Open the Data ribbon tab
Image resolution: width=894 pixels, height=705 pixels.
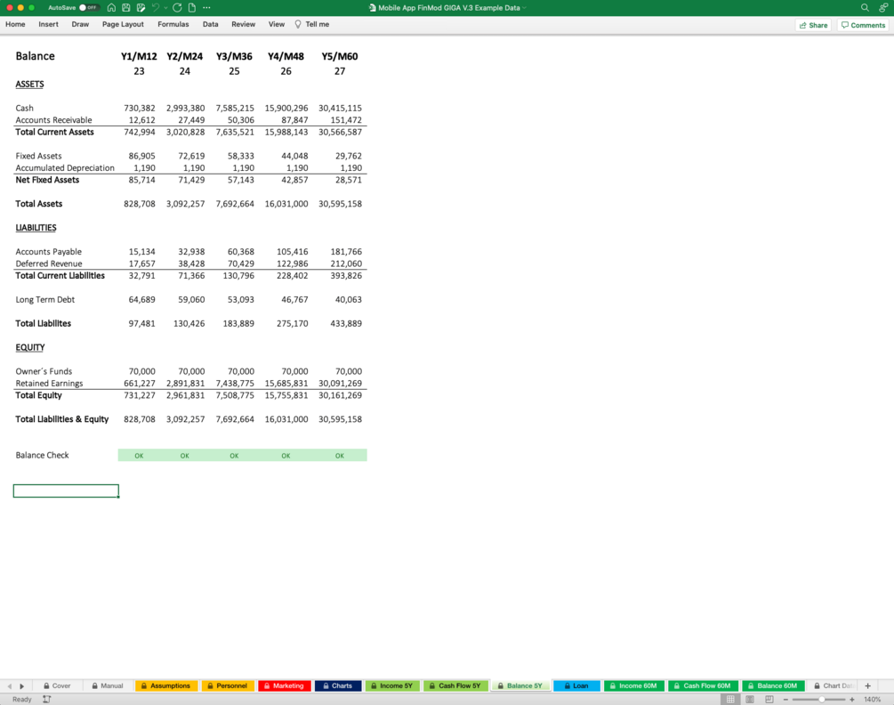(211, 24)
